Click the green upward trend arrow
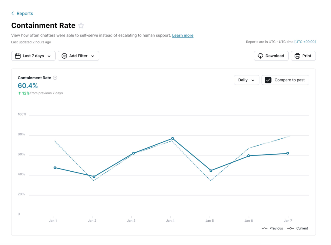 19,93
